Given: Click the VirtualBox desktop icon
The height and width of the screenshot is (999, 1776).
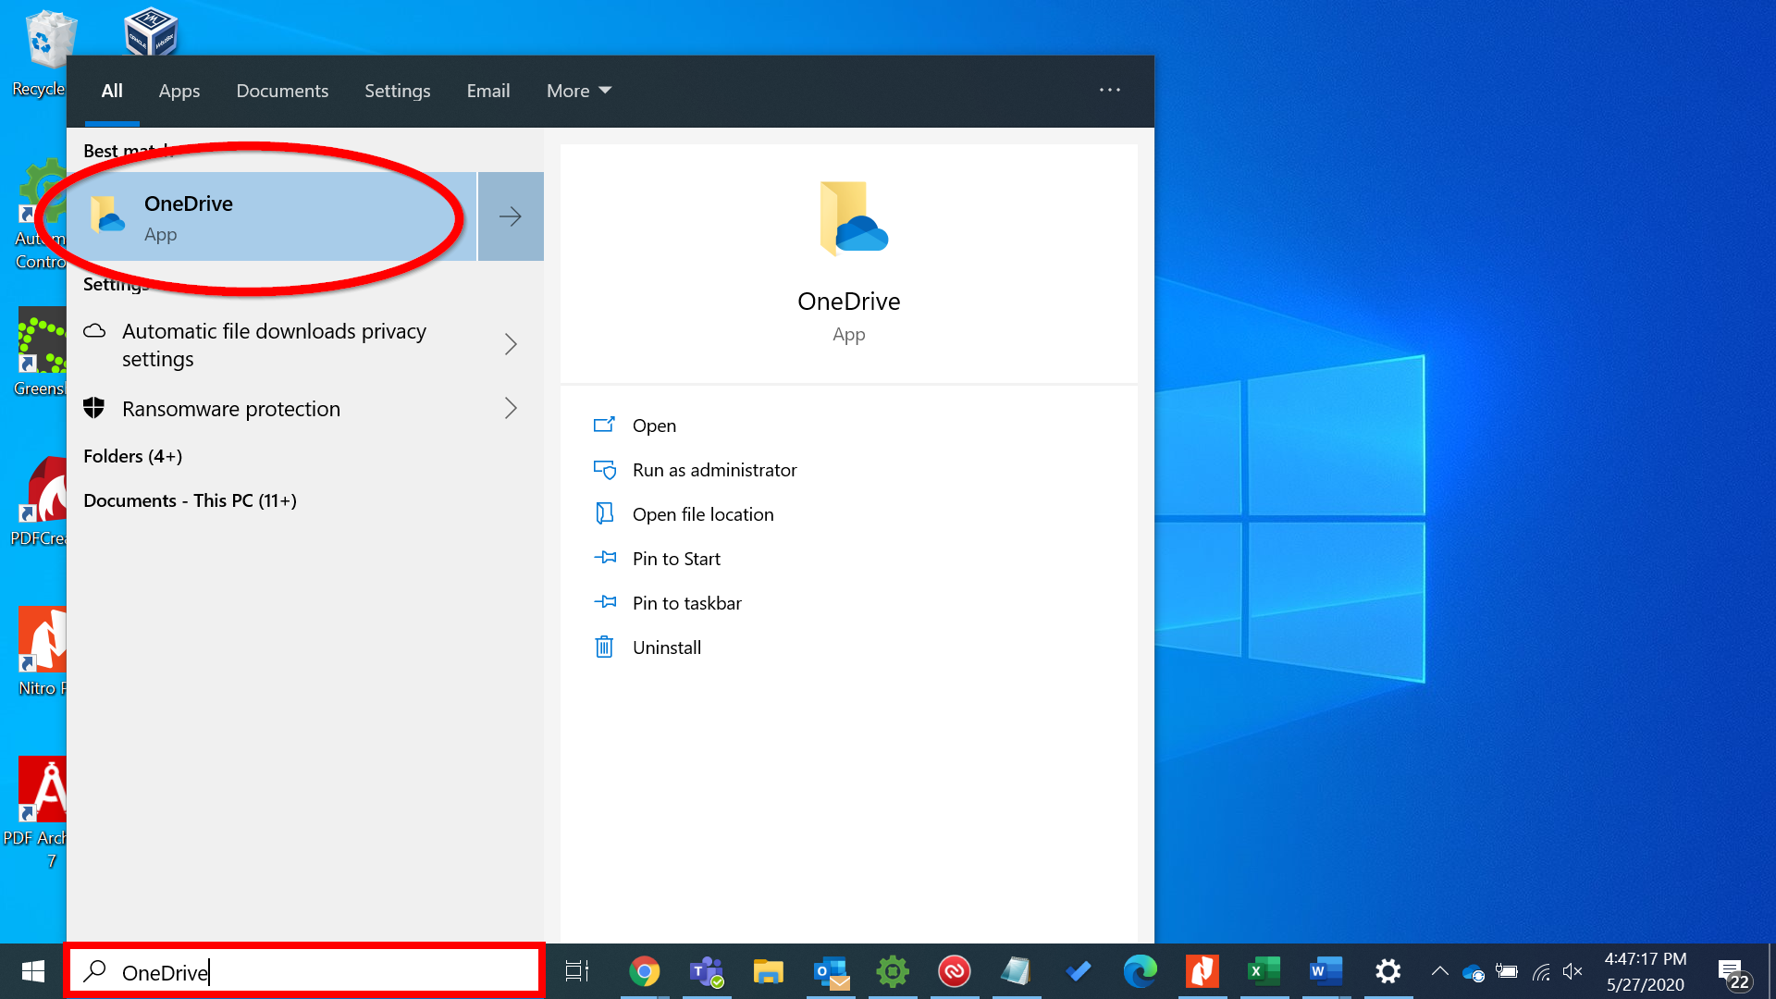Looking at the screenshot, I should pos(150,31).
